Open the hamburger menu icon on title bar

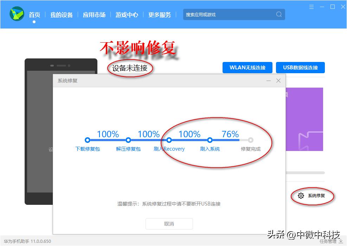pos(311,6)
